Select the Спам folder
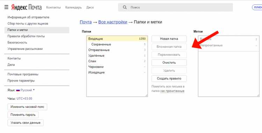The image size is (262, 133). 117,61
